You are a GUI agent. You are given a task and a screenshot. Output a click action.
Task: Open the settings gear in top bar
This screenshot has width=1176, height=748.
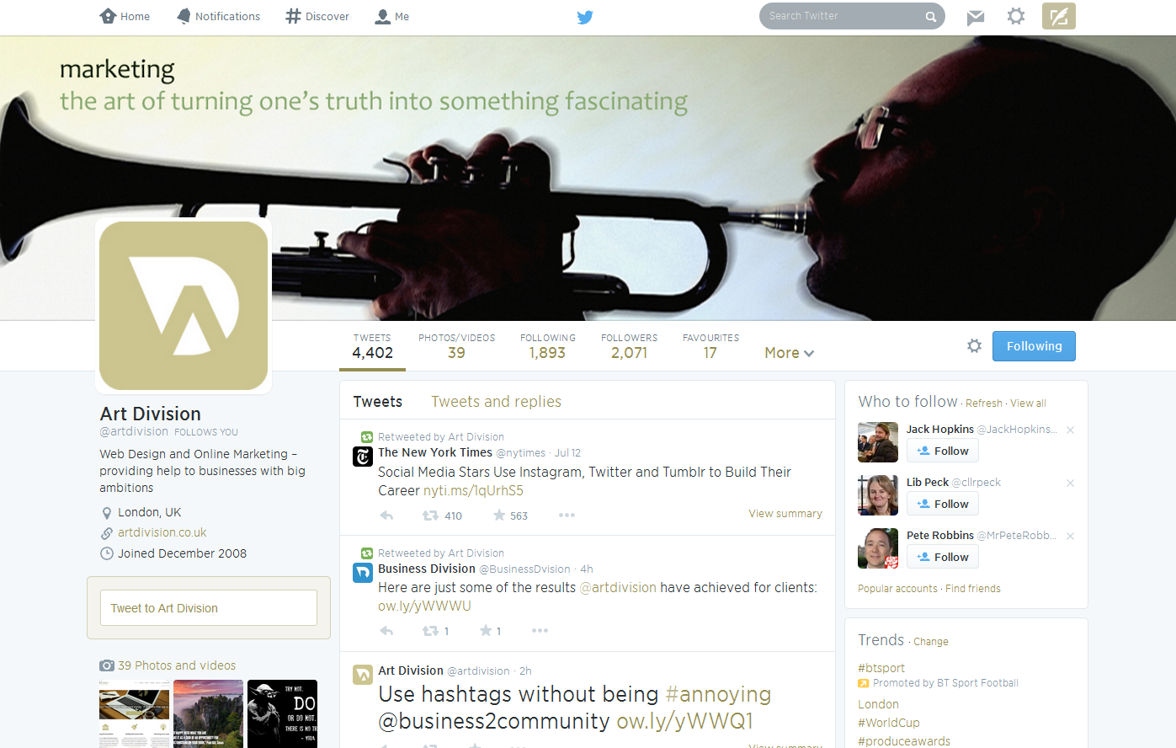point(1016,16)
